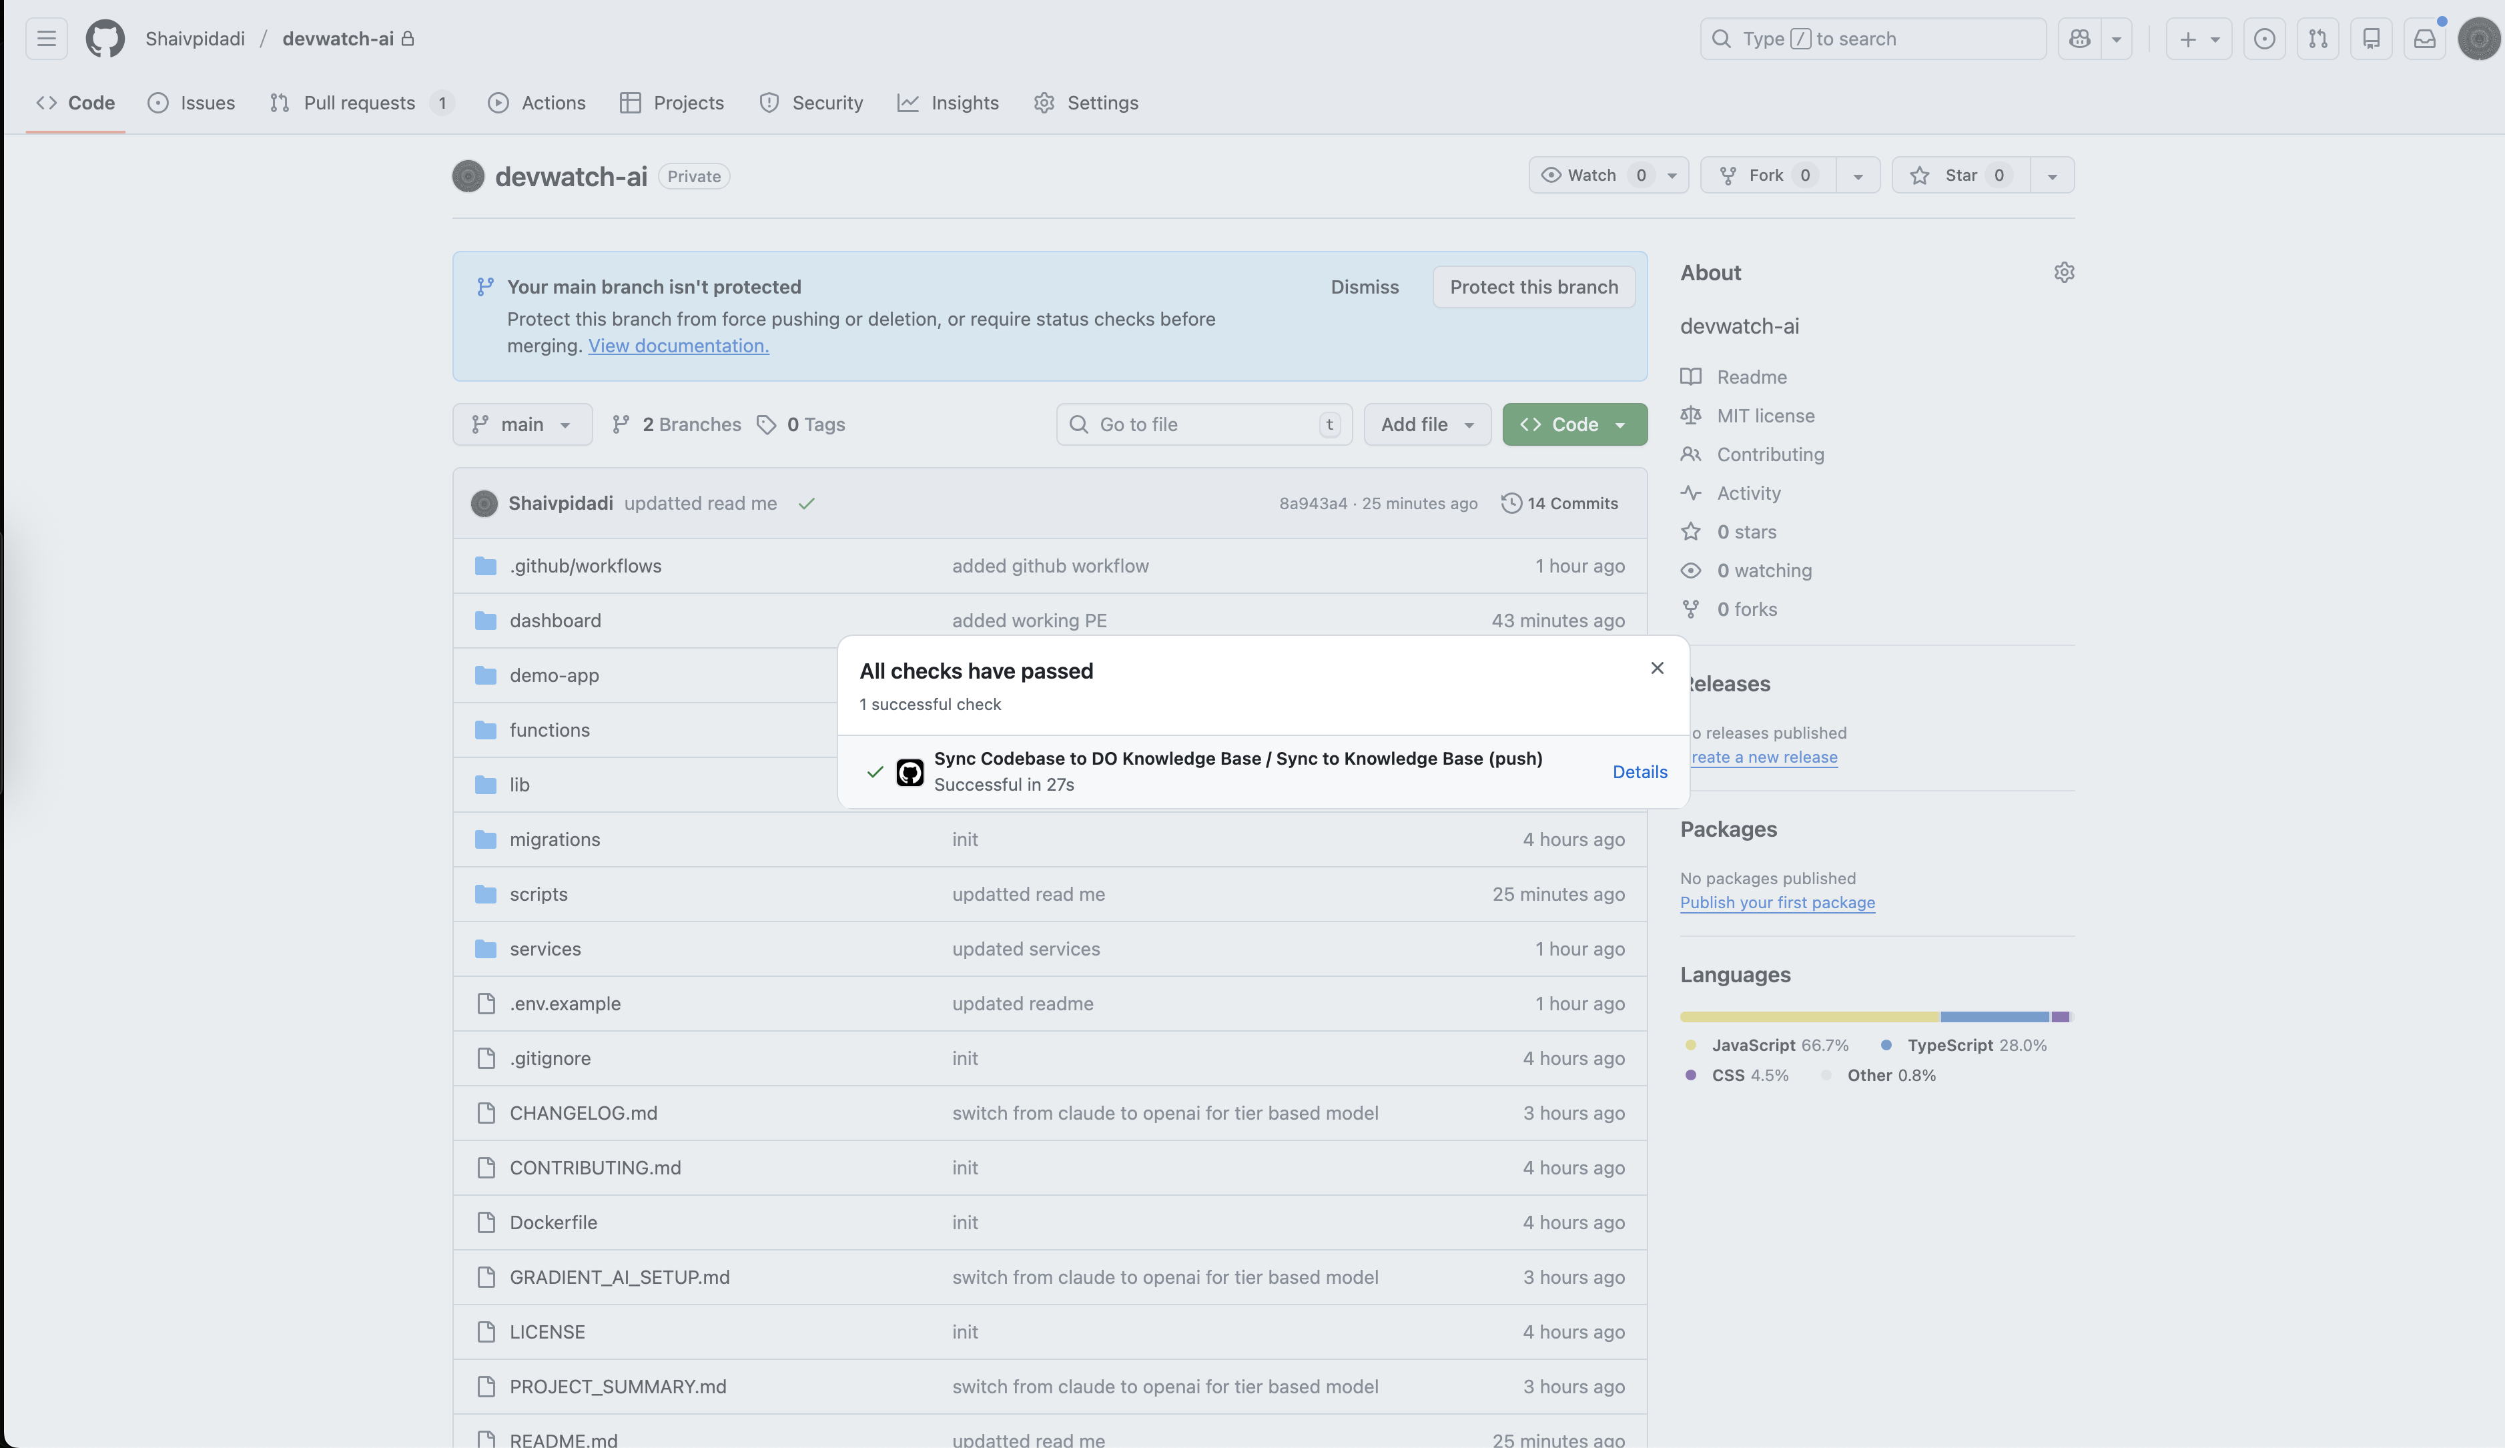This screenshot has width=2505, height=1448.
Task: Expand the Add file menu
Action: click(1427, 424)
